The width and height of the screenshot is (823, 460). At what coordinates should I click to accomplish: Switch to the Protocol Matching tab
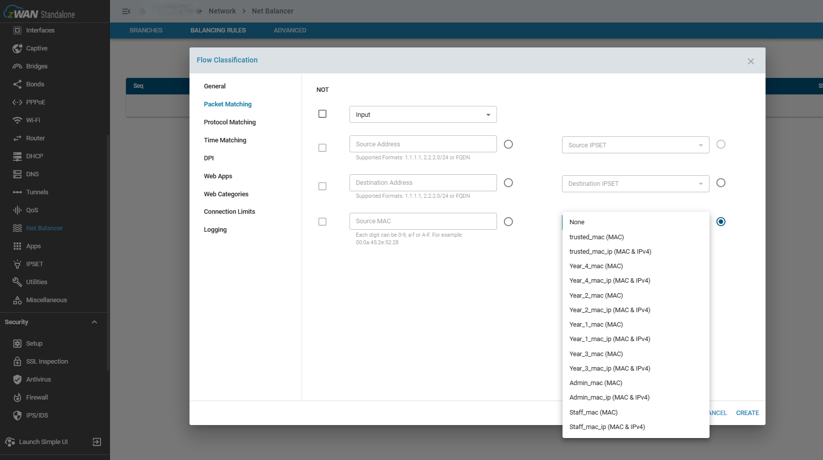pos(230,122)
